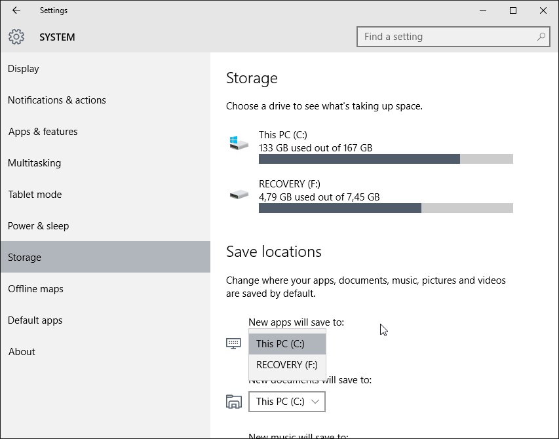Click 'Choose a drive to see what's taking up space.'

[324, 106]
